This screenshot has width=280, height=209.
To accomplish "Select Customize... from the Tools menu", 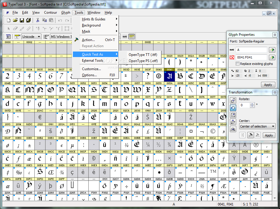I will click(x=91, y=69).
